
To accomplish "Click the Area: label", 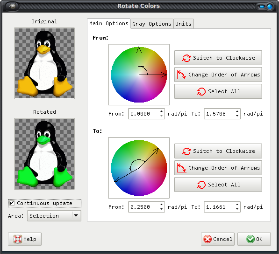I will pyautogui.click(x=16, y=216).
